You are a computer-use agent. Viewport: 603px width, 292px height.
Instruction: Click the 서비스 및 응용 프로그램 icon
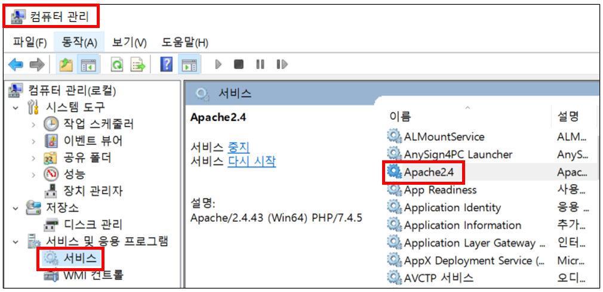click(x=33, y=242)
